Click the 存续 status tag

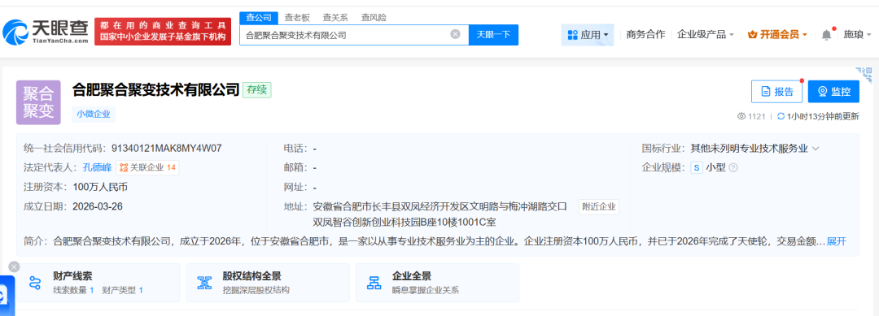pyautogui.click(x=256, y=89)
